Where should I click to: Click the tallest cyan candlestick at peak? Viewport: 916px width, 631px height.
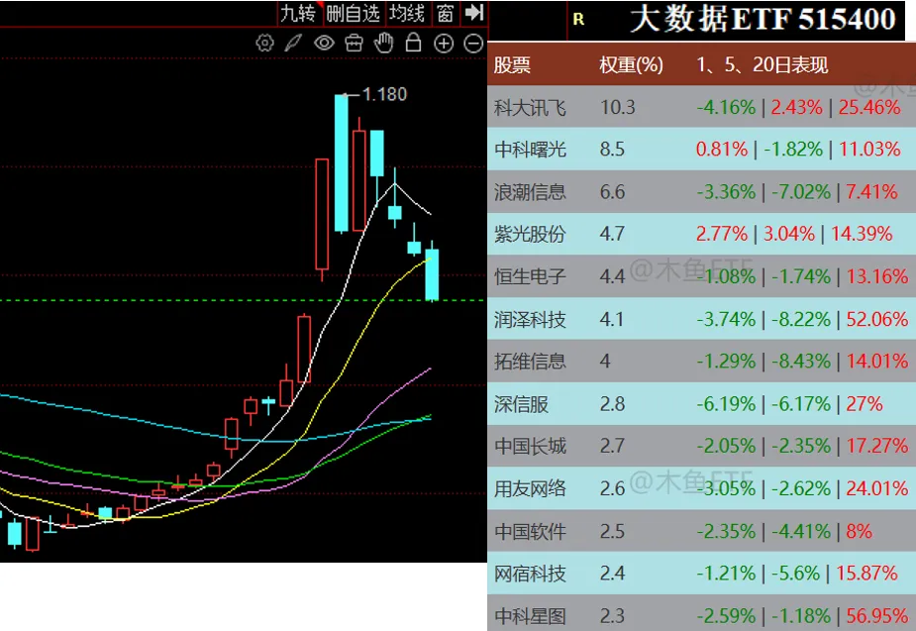click(342, 163)
